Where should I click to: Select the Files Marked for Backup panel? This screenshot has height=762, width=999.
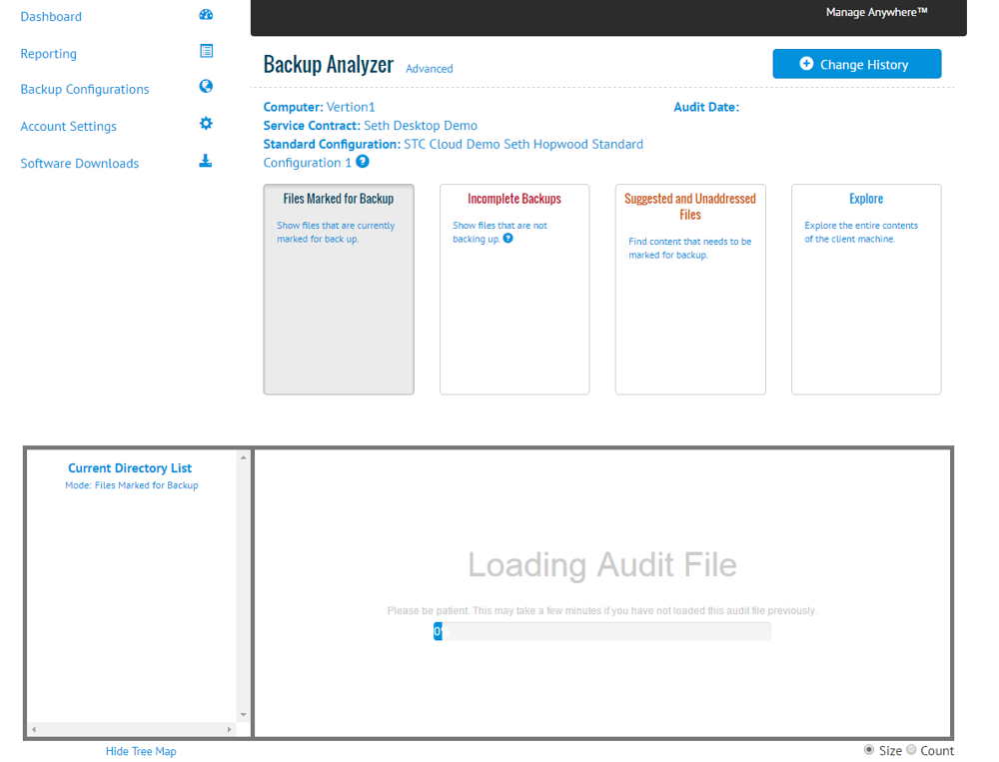(339, 289)
